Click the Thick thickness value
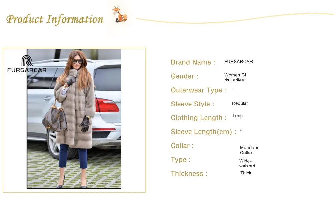 click(246, 173)
